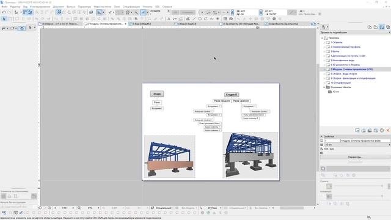Select the Arrow selection tool
The width and height of the screenshot is (391, 220).
point(4,19)
